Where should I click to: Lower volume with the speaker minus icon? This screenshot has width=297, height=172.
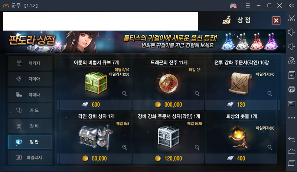coord(291,46)
